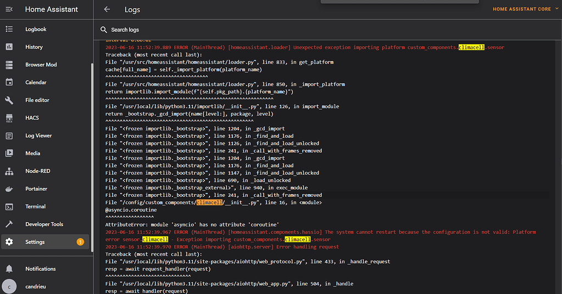Open the HACS store icon
The height and width of the screenshot is (294, 562).
coord(9,118)
